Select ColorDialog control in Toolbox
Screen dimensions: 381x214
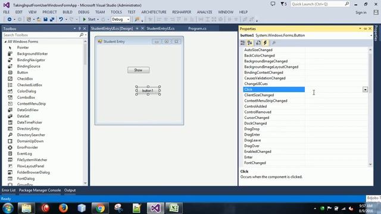pos(26,91)
